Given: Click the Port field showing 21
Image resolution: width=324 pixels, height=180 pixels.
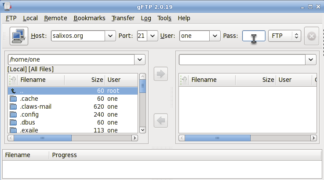Looking at the screenshot, I should [142, 36].
